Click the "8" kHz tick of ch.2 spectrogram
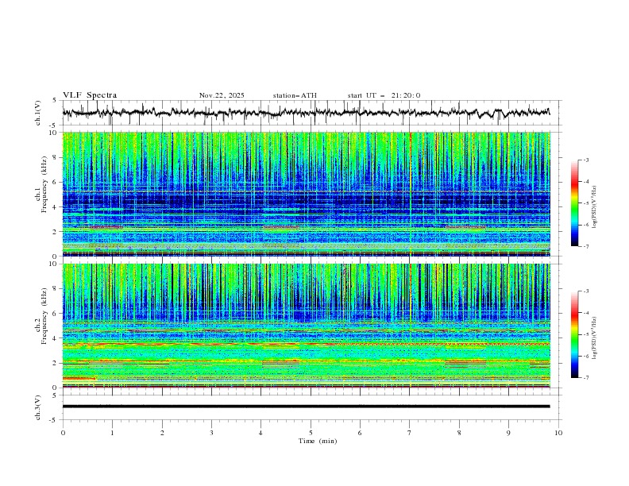The image size is (629, 486). click(x=56, y=289)
